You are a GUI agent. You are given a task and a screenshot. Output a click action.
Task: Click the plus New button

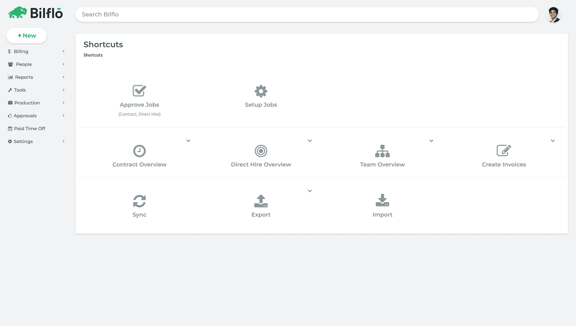pos(26,36)
